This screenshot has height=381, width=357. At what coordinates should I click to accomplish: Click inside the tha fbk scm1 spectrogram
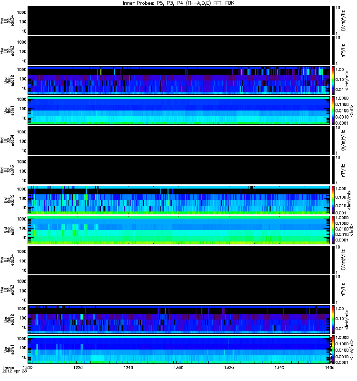click(x=179, y=110)
